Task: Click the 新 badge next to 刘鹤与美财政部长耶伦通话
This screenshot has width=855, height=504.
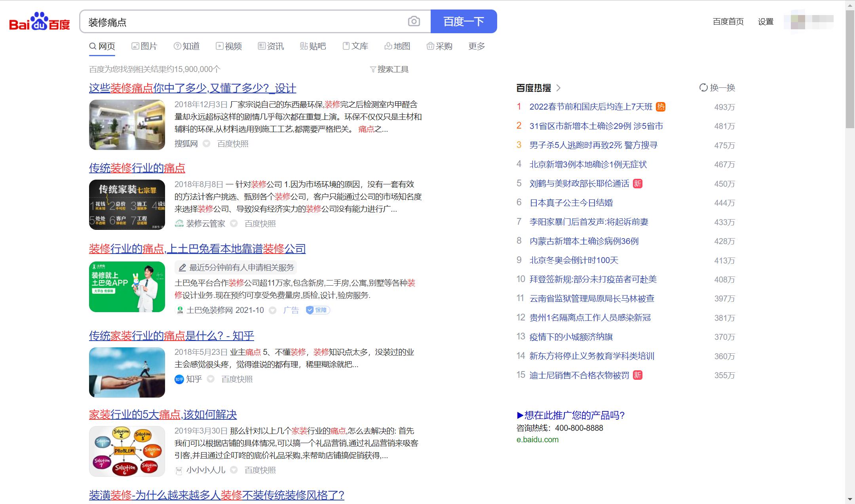Action: click(637, 184)
